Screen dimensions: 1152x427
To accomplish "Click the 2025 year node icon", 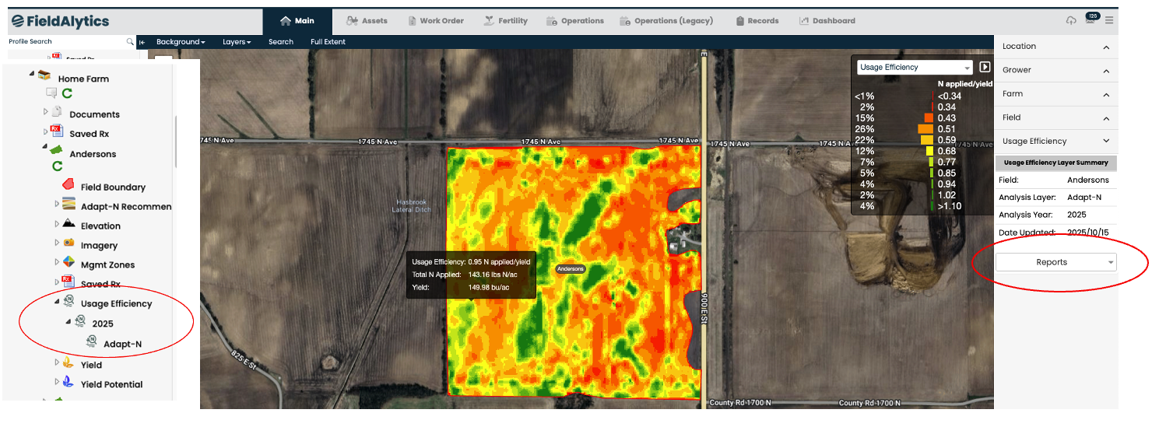I will (79, 321).
